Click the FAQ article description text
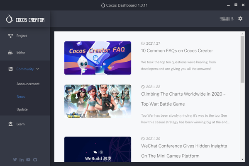Screen dimensions: 249x166 pyautogui.click(x=178, y=65)
